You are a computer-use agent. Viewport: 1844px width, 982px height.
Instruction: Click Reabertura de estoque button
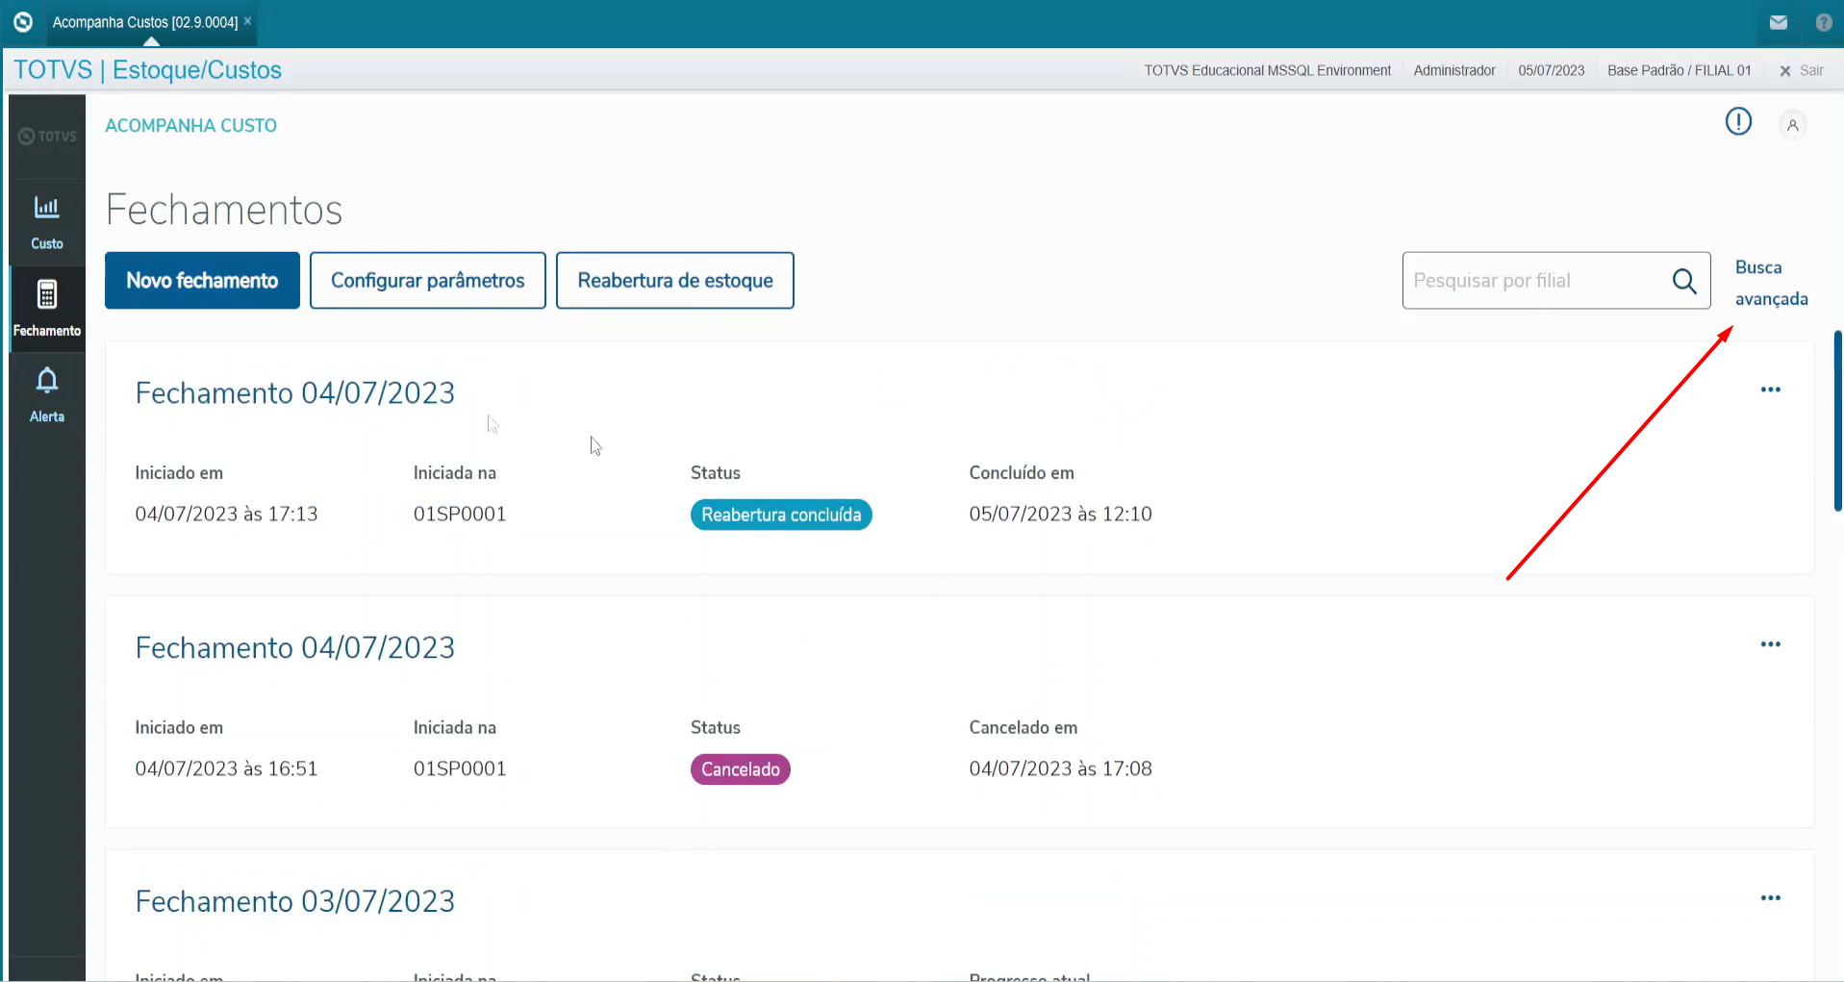click(674, 281)
